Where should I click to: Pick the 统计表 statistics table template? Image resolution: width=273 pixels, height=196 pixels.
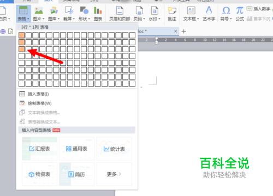coord(114,149)
